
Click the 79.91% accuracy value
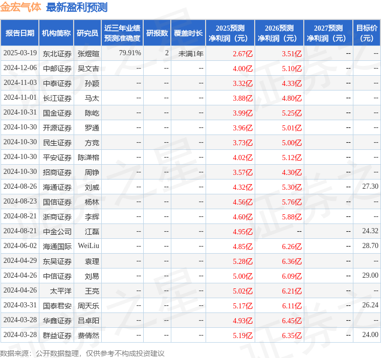130,53
